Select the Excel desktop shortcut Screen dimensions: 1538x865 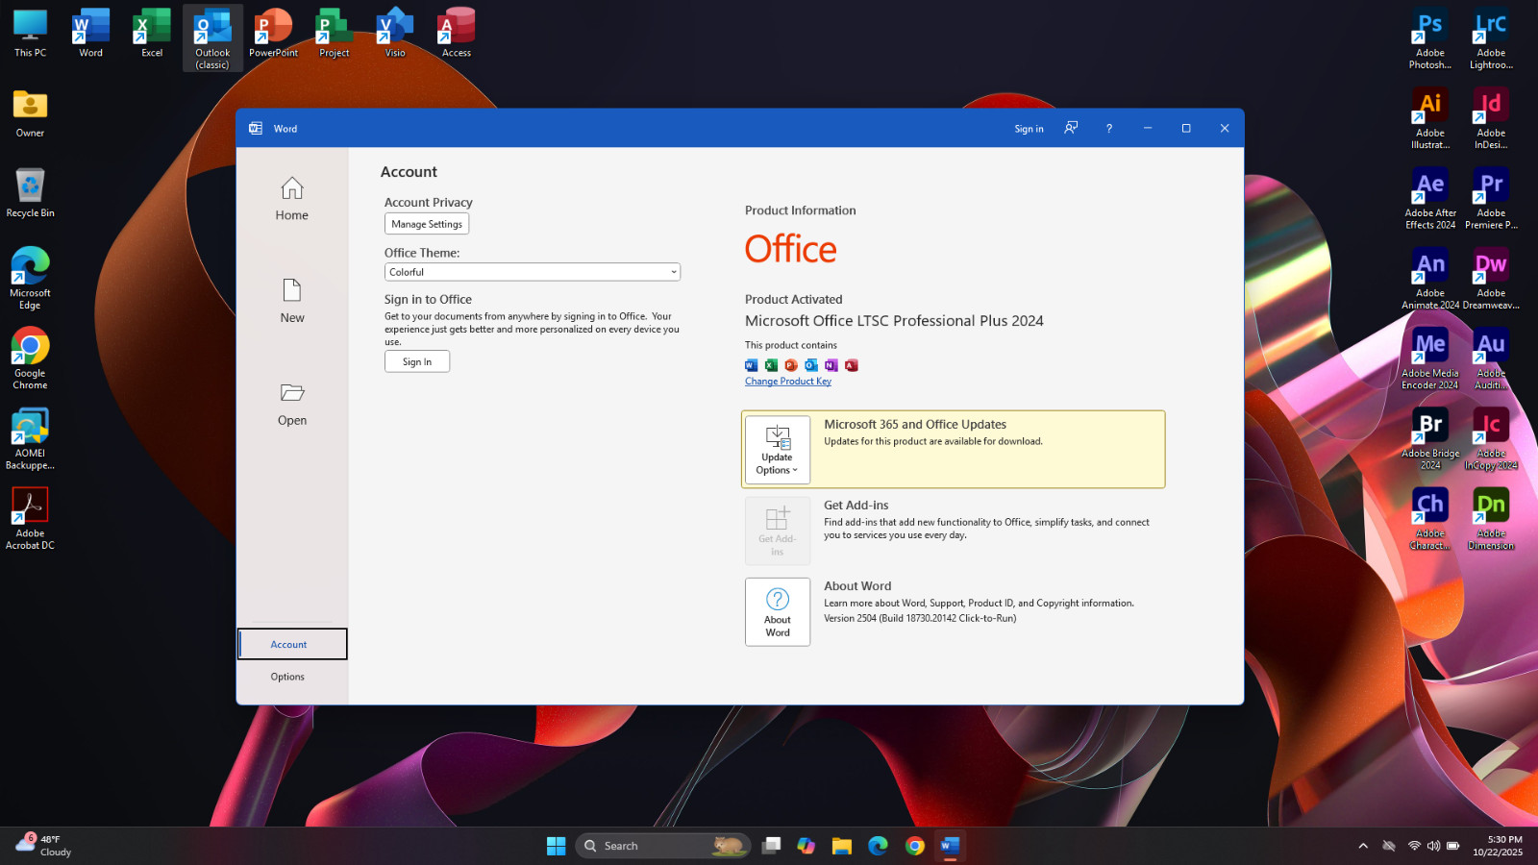click(152, 34)
